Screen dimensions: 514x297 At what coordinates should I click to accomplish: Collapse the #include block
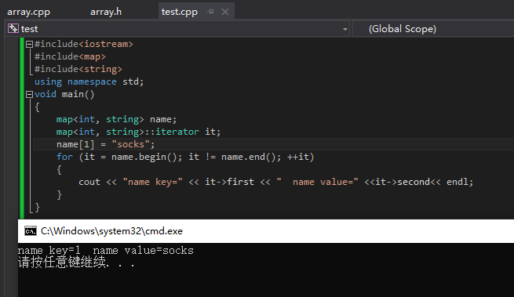tap(29, 44)
